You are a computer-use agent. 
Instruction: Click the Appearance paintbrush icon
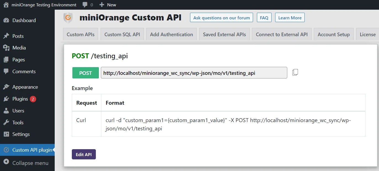(x=7, y=87)
